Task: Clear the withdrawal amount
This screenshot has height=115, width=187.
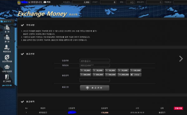Action: point(136,75)
